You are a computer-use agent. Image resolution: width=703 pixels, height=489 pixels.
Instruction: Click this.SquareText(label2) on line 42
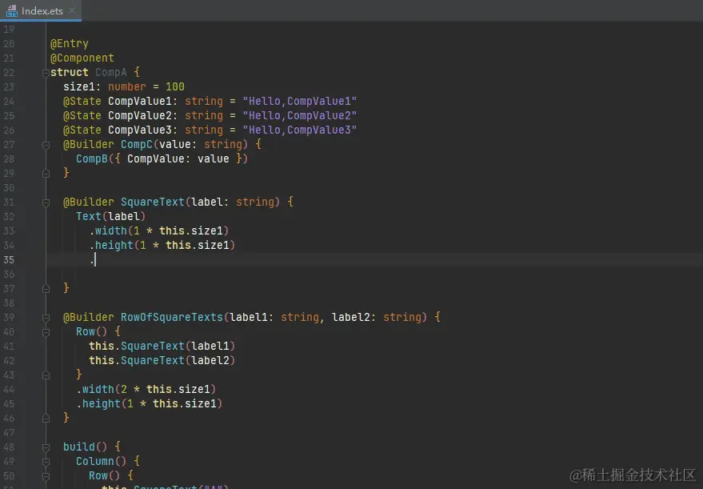(162, 360)
